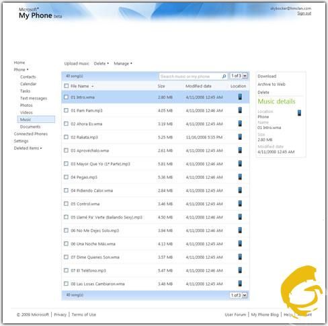This screenshot has height=326, width=328.
Task: Check the box for 07 El Teléfono.mp3
Action: (66, 270)
